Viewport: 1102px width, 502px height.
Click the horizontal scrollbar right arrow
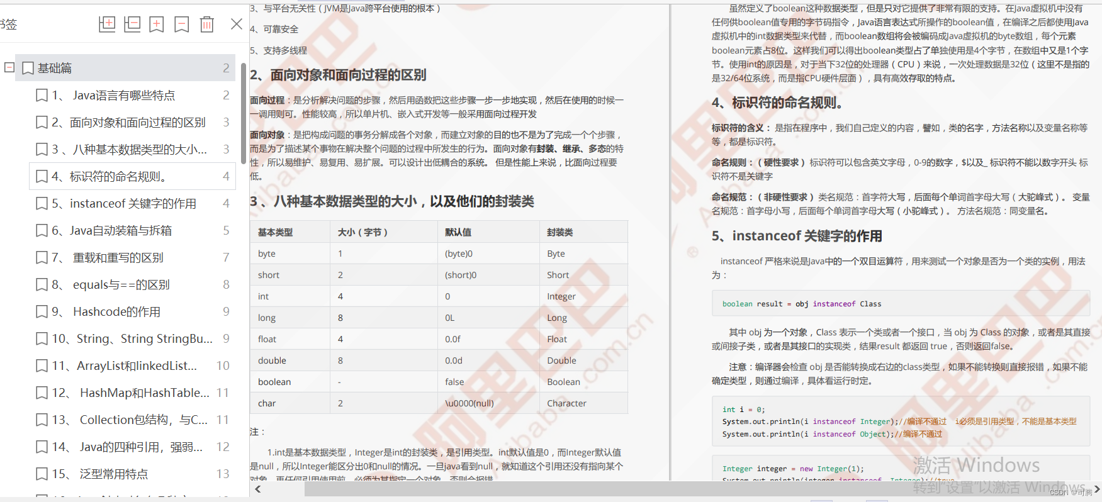tap(1096, 489)
